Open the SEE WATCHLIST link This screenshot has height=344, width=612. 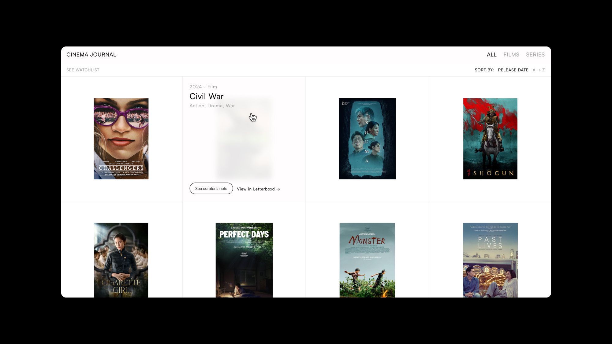[83, 70]
